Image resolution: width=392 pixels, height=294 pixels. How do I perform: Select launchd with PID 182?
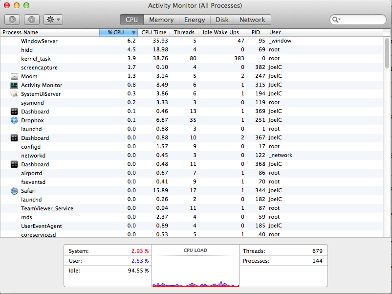coord(31,200)
